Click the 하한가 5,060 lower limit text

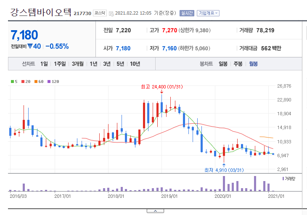point(194,48)
